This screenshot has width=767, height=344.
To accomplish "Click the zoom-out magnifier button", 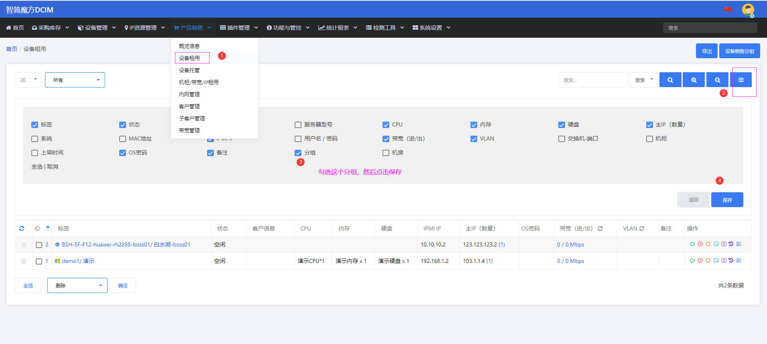I will [718, 80].
